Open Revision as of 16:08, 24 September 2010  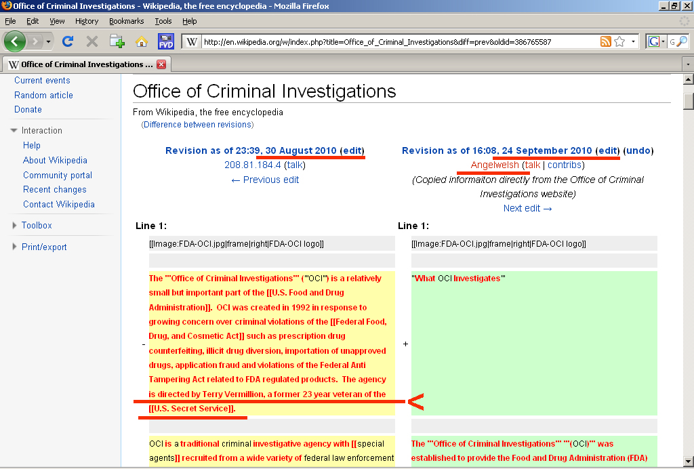(x=497, y=150)
